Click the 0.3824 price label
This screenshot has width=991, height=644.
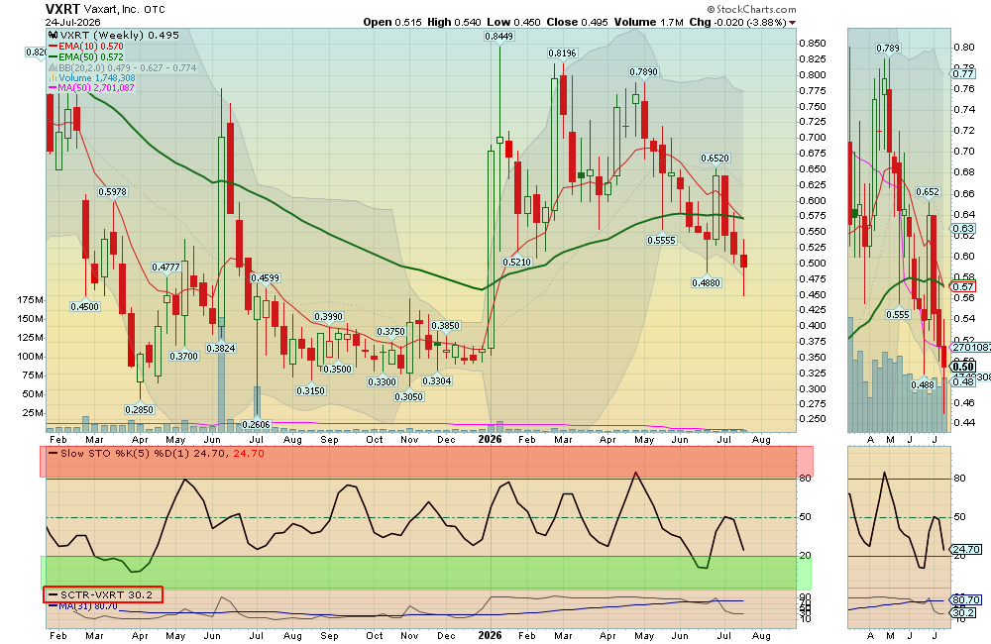(221, 348)
